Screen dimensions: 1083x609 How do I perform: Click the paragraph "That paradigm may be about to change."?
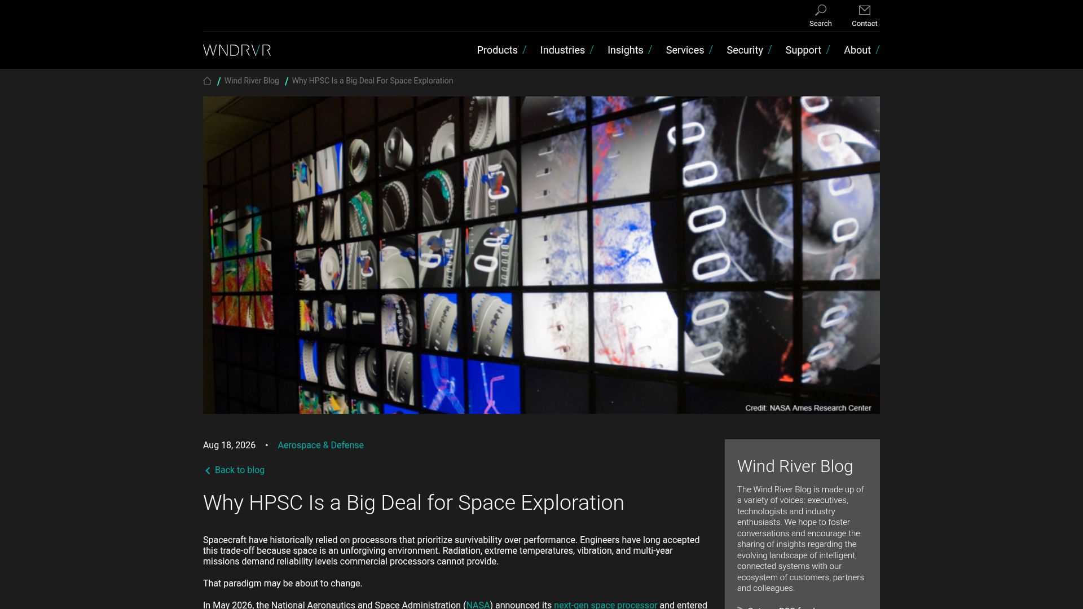283,584
